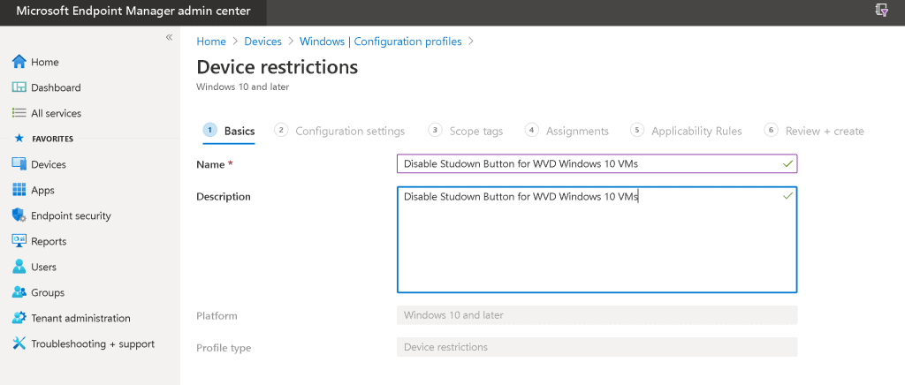Switch to Configuration settings tab
Screen dimensions: 905x385
click(349, 131)
